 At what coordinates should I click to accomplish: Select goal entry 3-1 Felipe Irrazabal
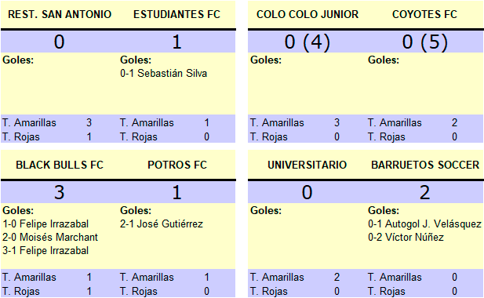click(x=45, y=250)
